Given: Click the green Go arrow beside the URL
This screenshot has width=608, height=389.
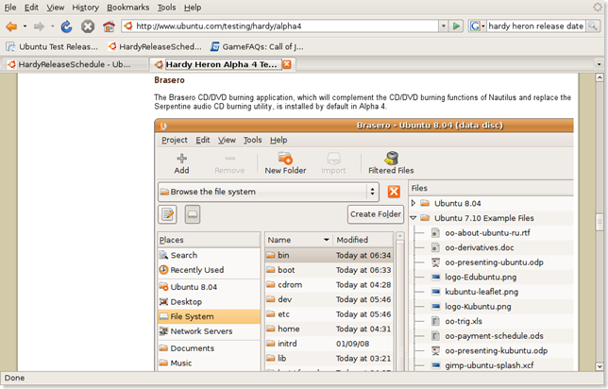Looking at the screenshot, I should [x=456, y=26].
